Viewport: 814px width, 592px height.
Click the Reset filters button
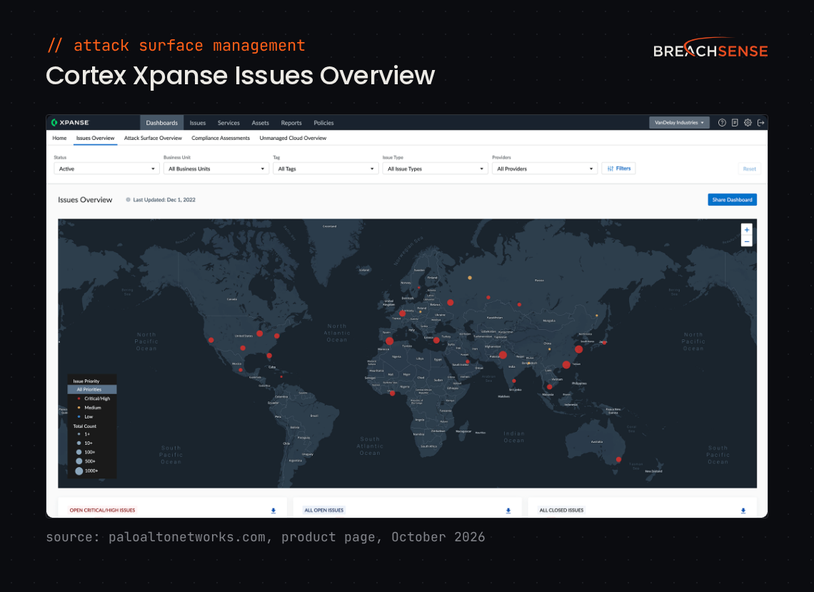749,169
